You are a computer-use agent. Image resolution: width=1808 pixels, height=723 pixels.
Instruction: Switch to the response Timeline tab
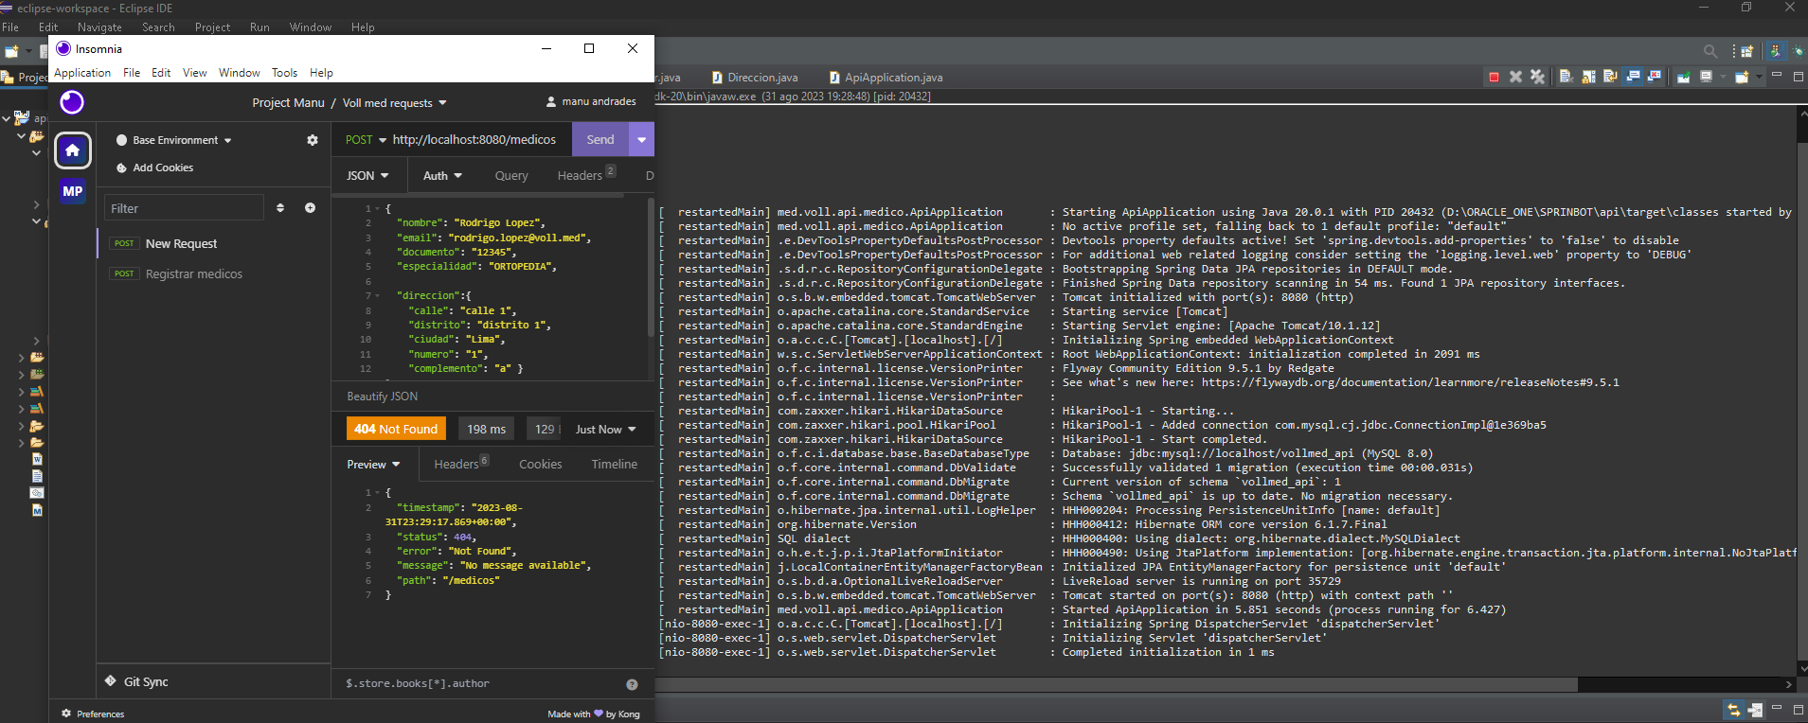pyautogui.click(x=614, y=465)
